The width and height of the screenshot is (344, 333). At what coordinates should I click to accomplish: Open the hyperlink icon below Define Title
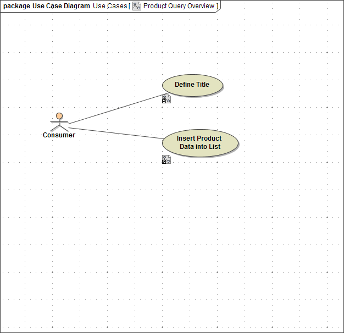[x=167, y=99]
